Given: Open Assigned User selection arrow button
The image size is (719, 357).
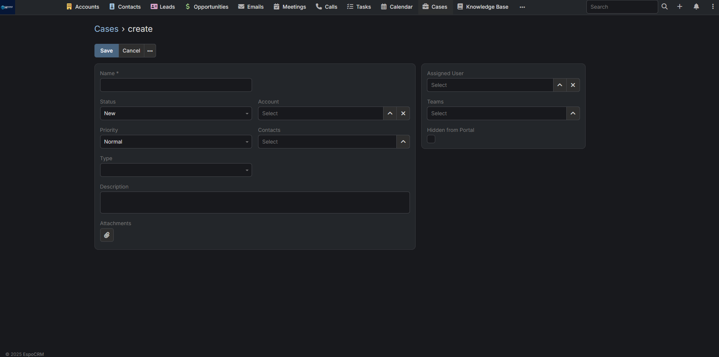Looking at the screenshot, I should click(x=560, y=85).
